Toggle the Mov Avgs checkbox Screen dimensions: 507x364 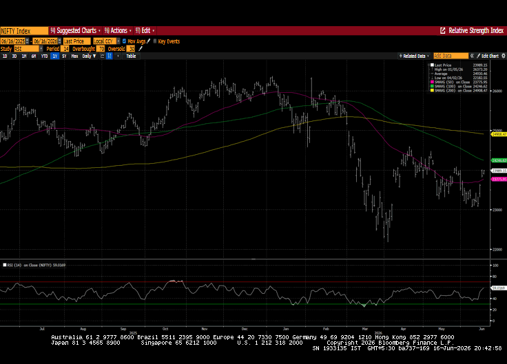[x=124, y=41]
